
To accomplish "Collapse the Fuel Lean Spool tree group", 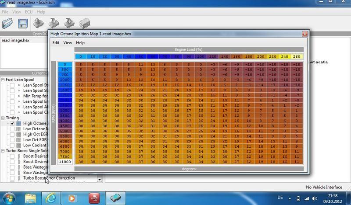I will 3,80.
